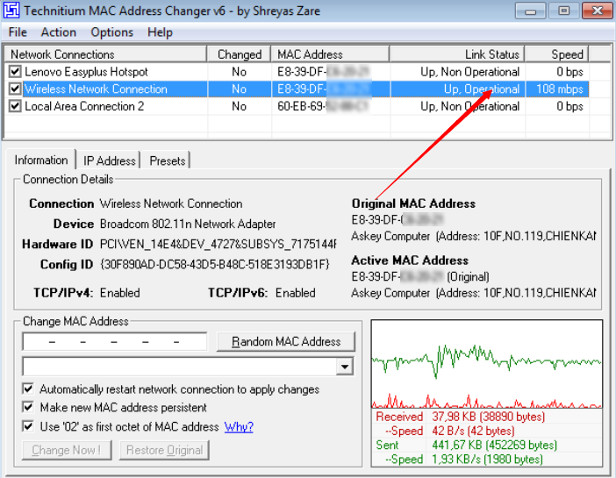The width and height of the screenshot is (616, 478).
Task: Uncheck Lenovo Easyplus Hotspot connection checkbox
Action: 15,72
